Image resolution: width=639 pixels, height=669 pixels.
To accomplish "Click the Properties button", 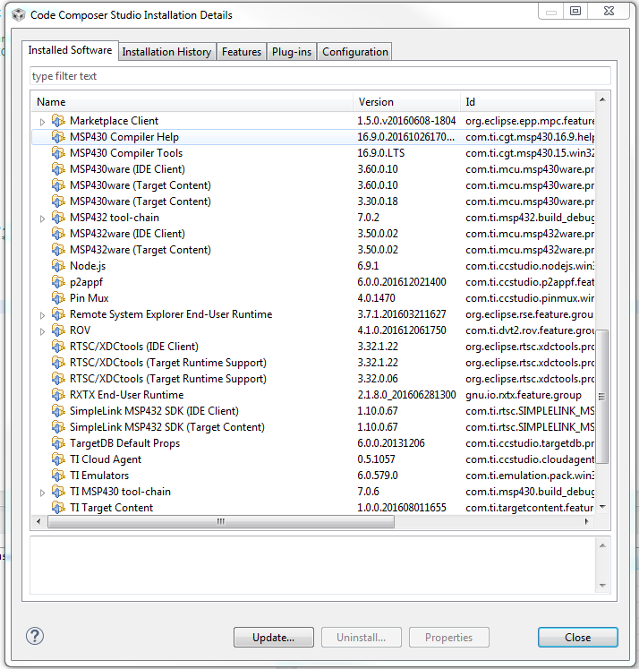I will click(x=449, y=638).
